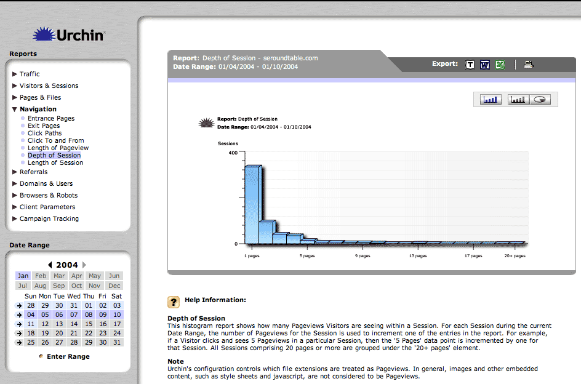Screen dimensions: 581x384
Task: Select the week row starting Sun 18
Action: (19, 334)
